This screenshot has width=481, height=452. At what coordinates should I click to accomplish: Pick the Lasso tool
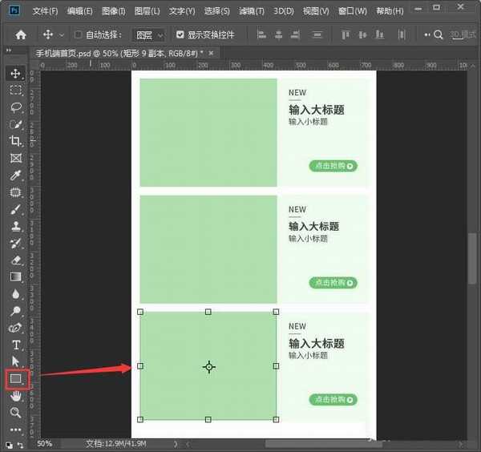[16, 107]
